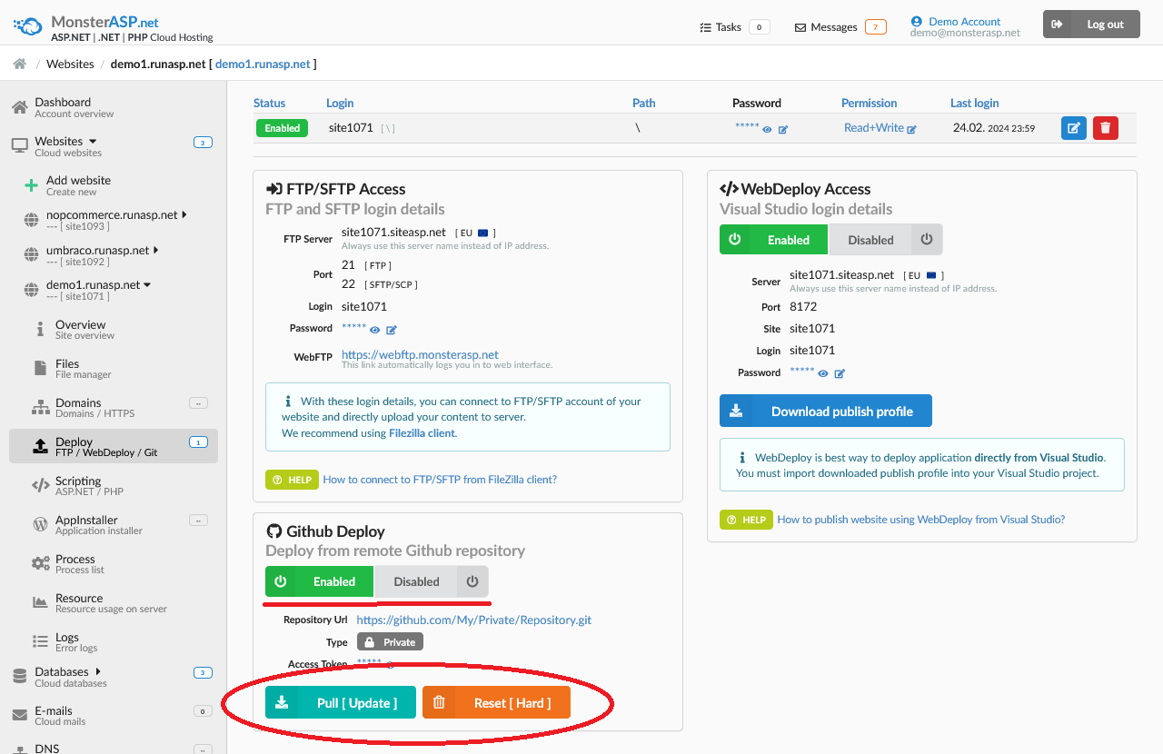Expand umbraco.runasp.net site entry
This screenshot has height=754, width=1163.
click(x=156, y=250)
